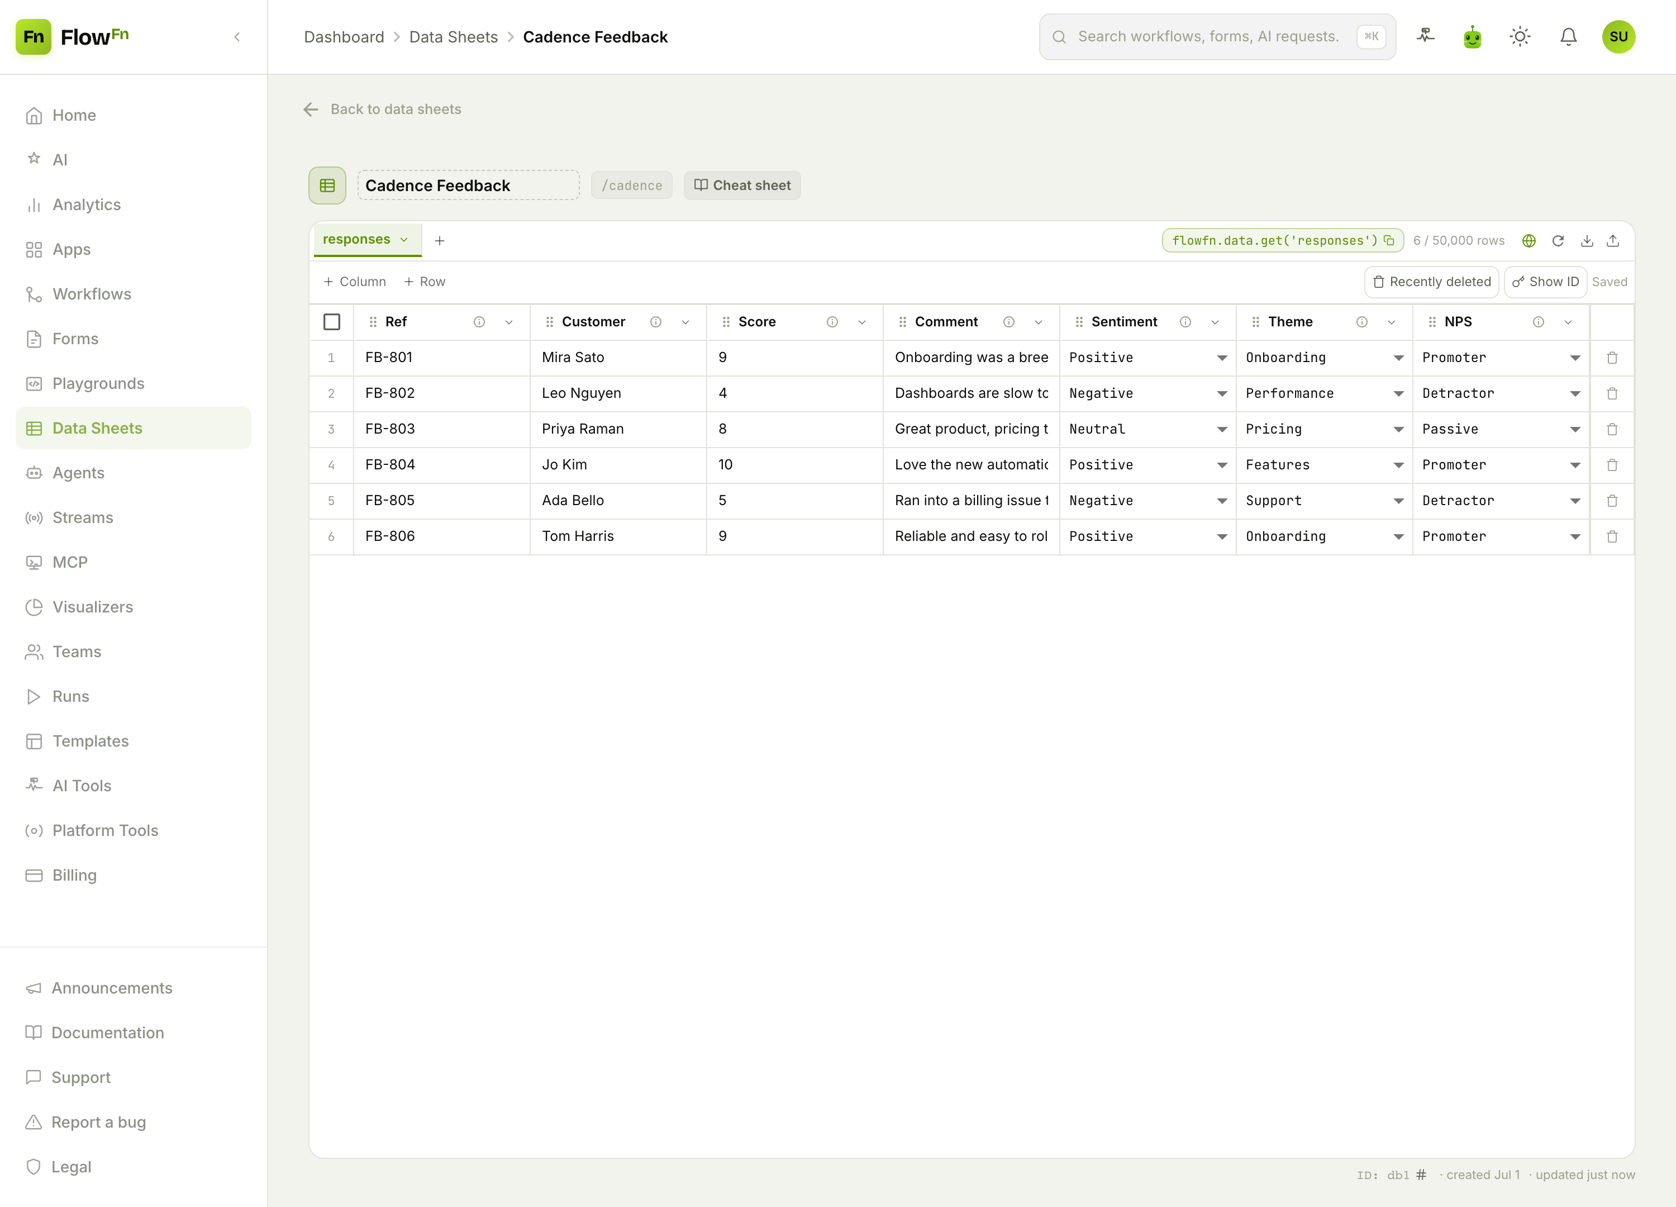
Task: Show info for the Score column
Action: 832,321
